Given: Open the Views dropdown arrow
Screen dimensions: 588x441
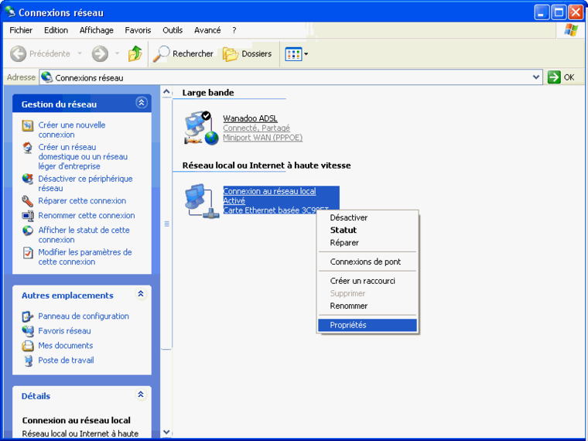Looking at the screenshot, I should [x=306, y=54].
